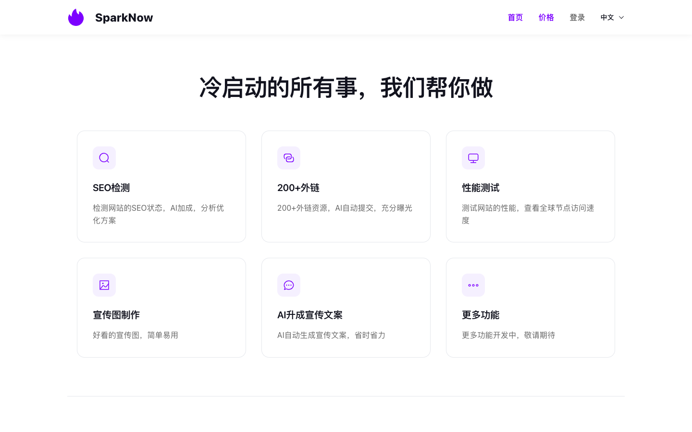Click the 更多功能 card title
The height and width of the screenshot is (432, 692).
[481, 315]
